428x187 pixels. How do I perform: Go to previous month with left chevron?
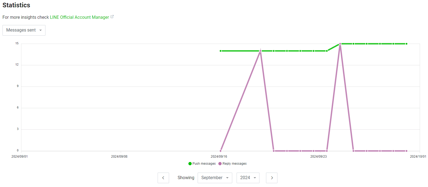click(163, 178)
